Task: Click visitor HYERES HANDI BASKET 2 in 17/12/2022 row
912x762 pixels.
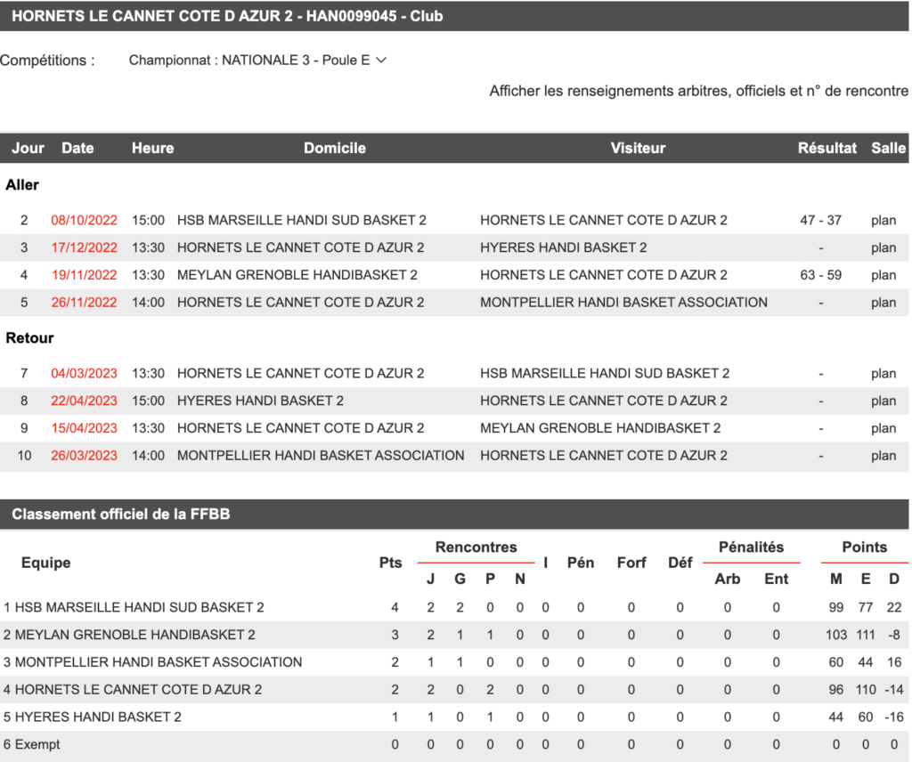Action: (563, 247)
